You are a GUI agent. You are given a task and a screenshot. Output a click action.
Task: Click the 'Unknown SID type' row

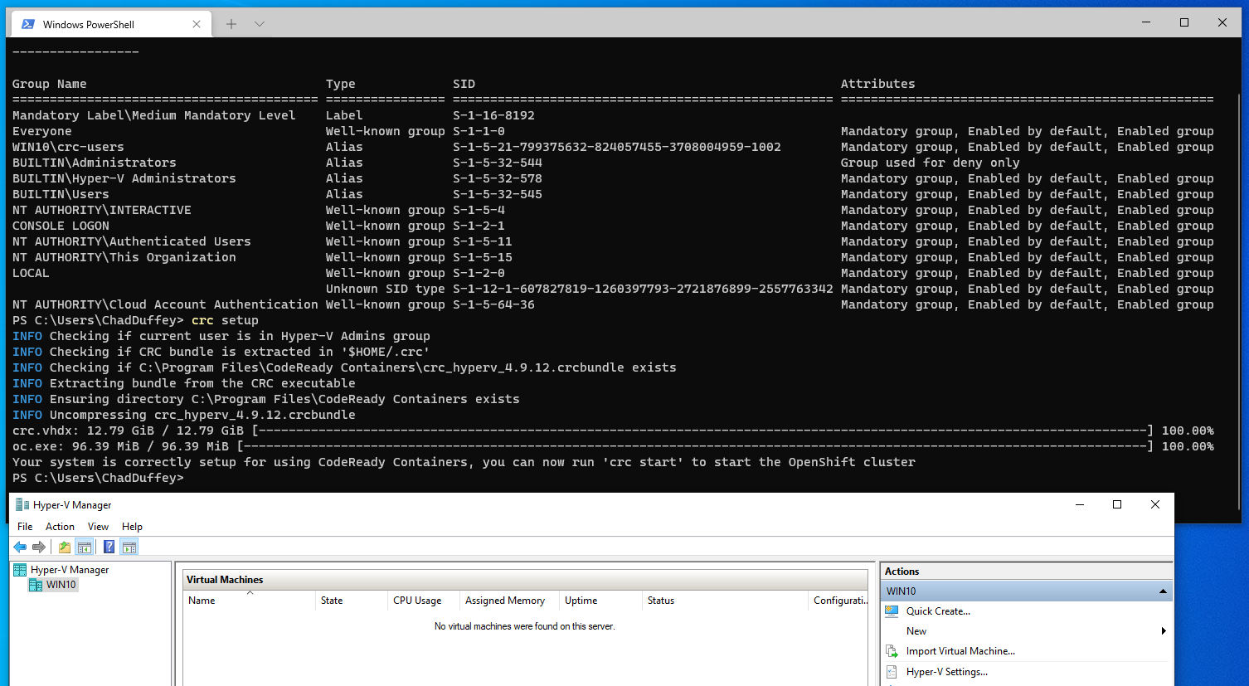pos(770,289)
